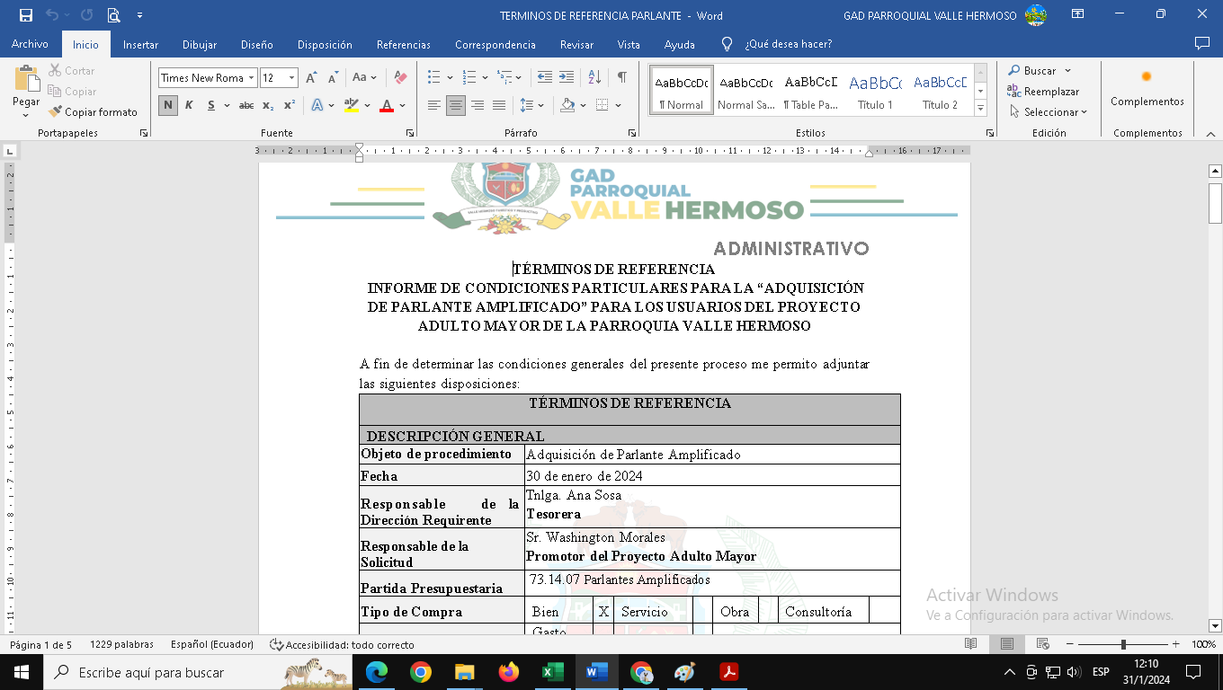Click the red font color swatch
This screenshot has width=1223, height=690.
(x=387, y=105)
